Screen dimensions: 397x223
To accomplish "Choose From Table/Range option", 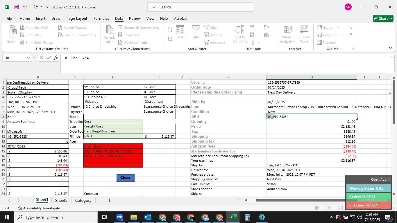I will point(37,43).
